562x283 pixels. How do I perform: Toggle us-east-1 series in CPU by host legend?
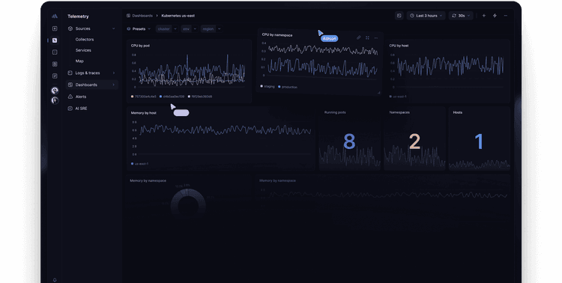398,97
